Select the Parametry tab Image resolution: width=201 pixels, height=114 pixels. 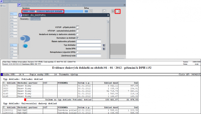coord(24,19)
